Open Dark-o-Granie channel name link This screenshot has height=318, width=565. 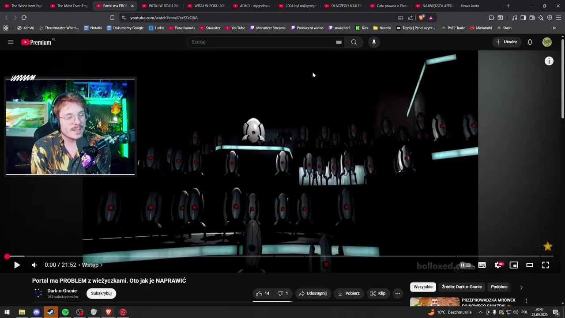point(62,291)
